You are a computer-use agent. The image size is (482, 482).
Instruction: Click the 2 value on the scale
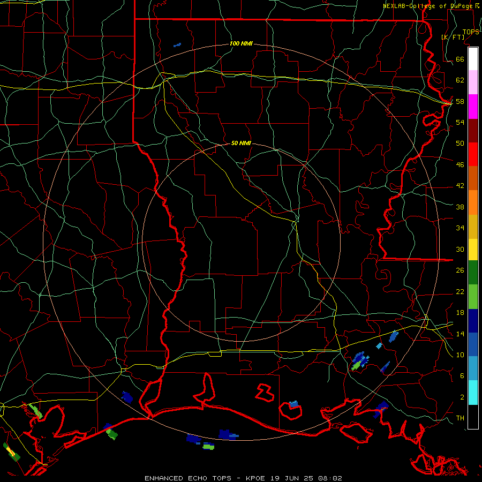point(462,397)
